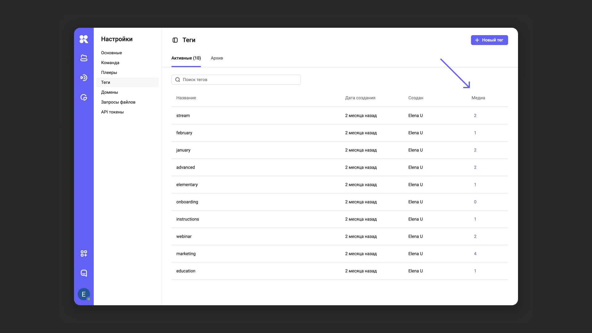Open Домены settings section
This screenshot has width=592, height=333.
pyautogui.click(x=109, y=92)
